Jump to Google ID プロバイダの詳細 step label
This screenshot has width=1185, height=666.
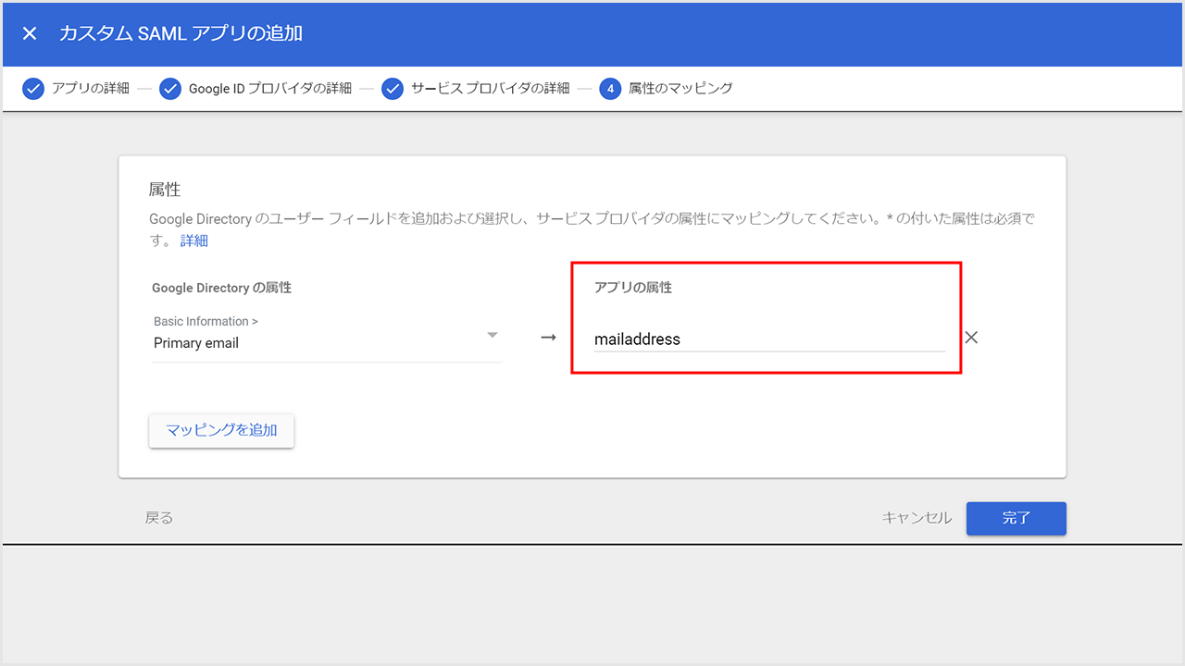(x=270, y=89)
